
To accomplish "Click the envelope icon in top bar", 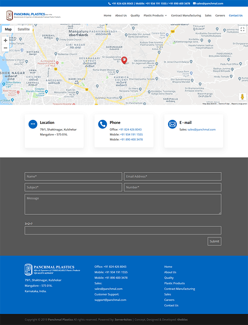I will pos(194,3).
